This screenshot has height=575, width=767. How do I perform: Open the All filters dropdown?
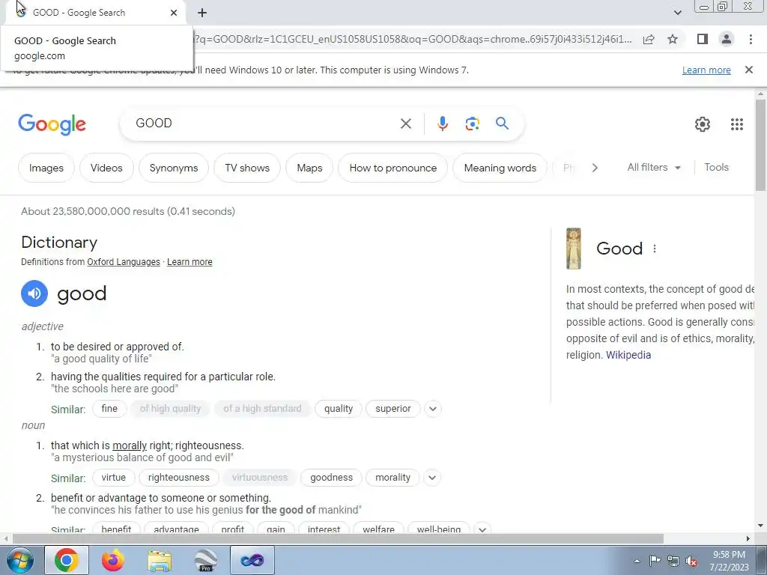(653, 167)
